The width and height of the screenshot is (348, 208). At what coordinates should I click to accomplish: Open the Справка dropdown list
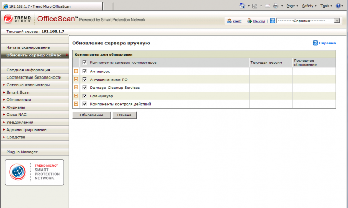coord(337,21)
